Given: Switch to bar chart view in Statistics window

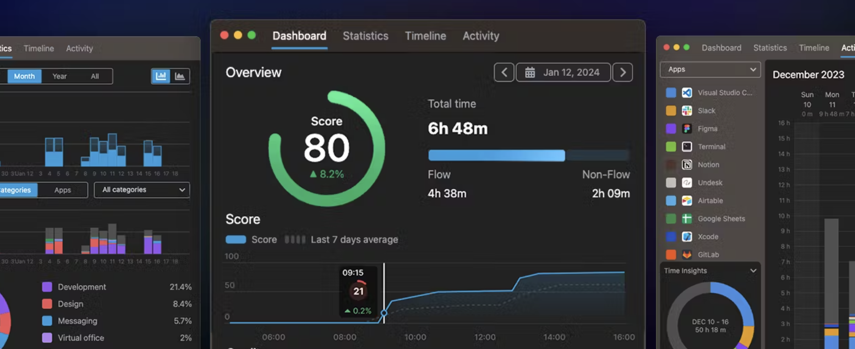Looking at the screenshot, I should click(161, 76).
